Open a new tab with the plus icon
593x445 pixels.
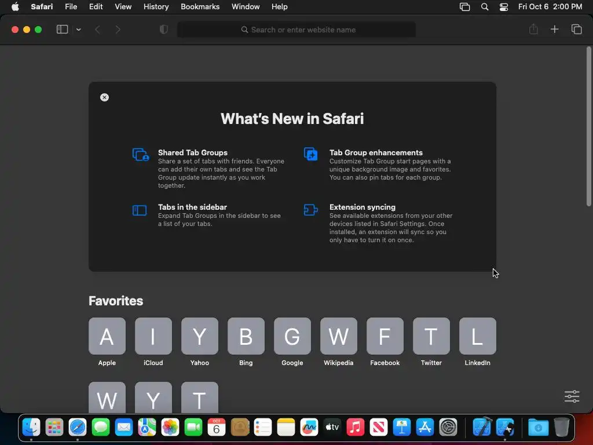click(554, 29)
